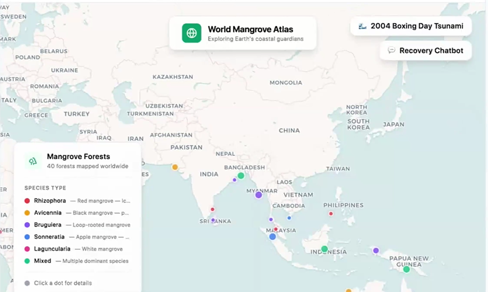
Task: Click the Laguncularia legend entry
Action: click(73, 249)
